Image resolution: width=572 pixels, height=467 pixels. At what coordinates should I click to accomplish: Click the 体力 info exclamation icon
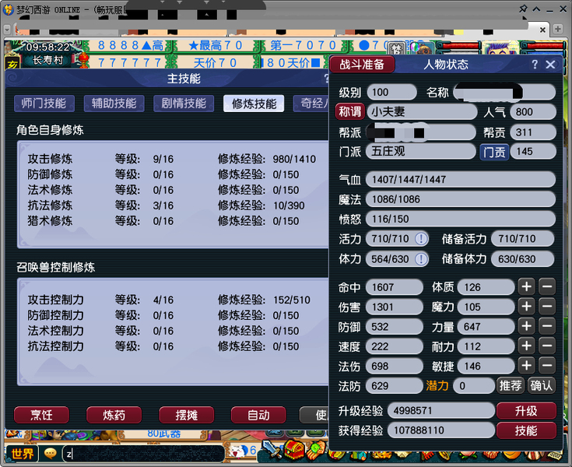(x=421, y=259)
